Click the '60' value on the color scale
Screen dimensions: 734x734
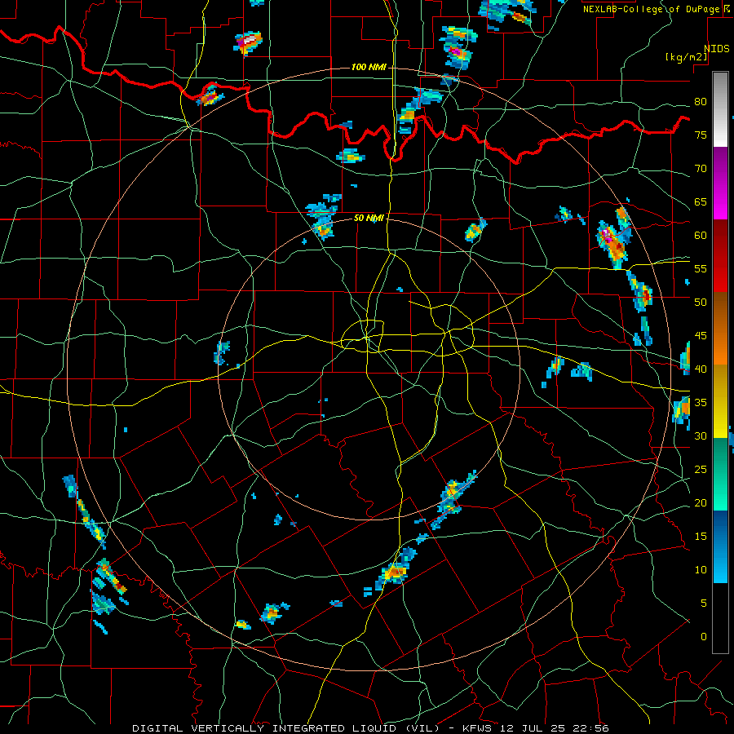point(701,236)
